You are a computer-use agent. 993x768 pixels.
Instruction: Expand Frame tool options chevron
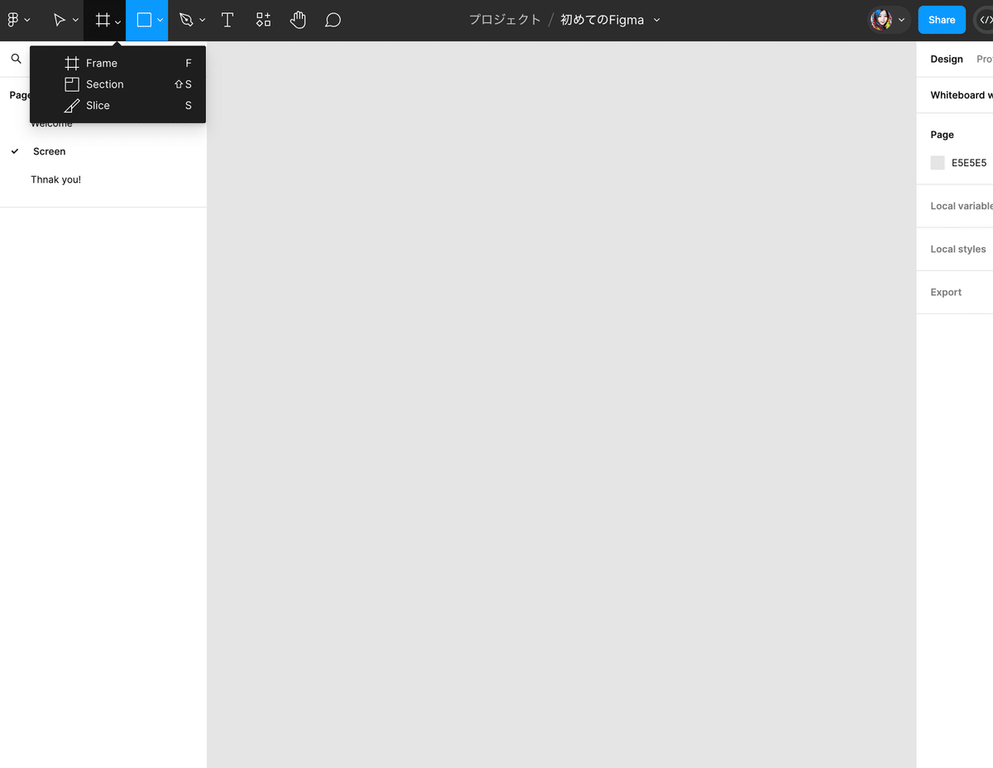[x=118, y=21]
